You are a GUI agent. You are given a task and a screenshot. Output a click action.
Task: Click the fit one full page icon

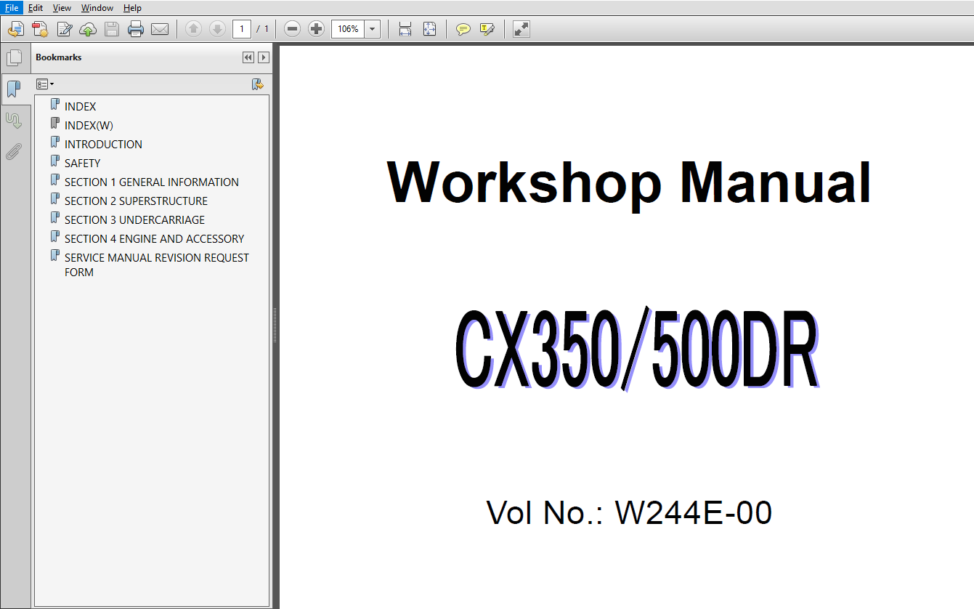[429, 29]
